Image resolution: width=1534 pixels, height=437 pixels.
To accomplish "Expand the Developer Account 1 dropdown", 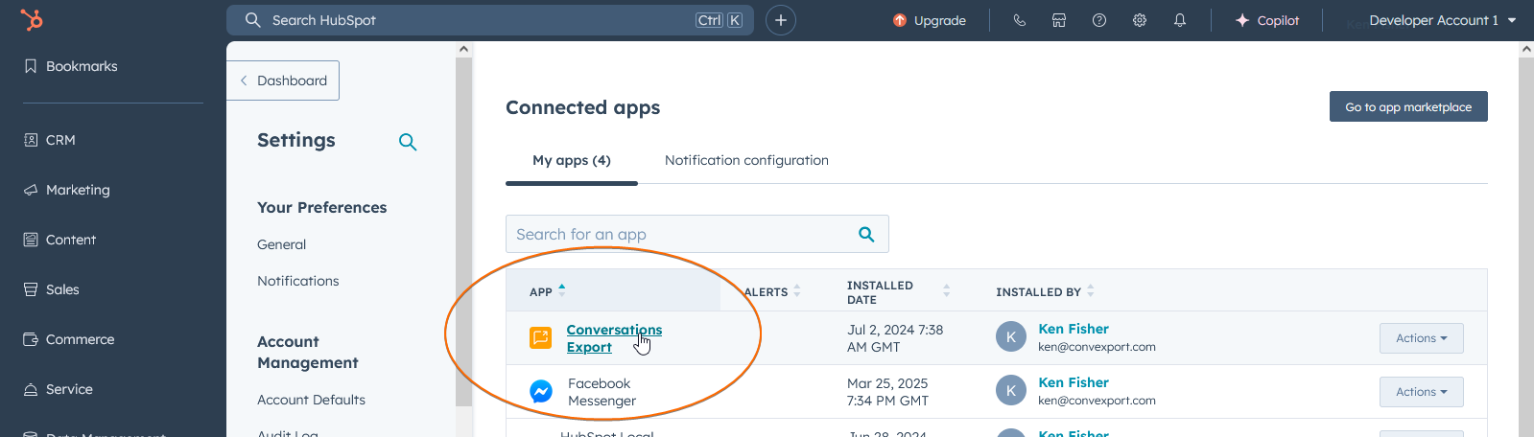I will (x=1442, y=20).
